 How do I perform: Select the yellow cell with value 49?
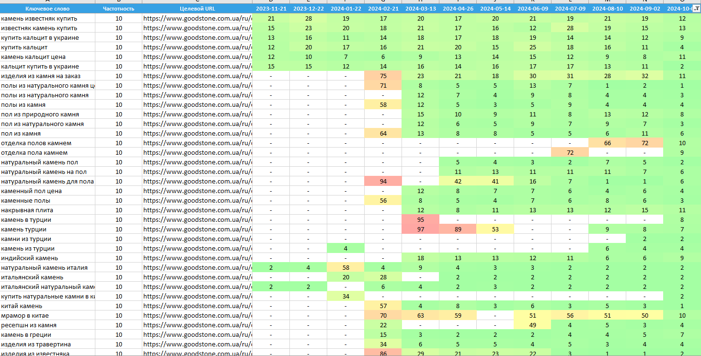click(532, 325)
